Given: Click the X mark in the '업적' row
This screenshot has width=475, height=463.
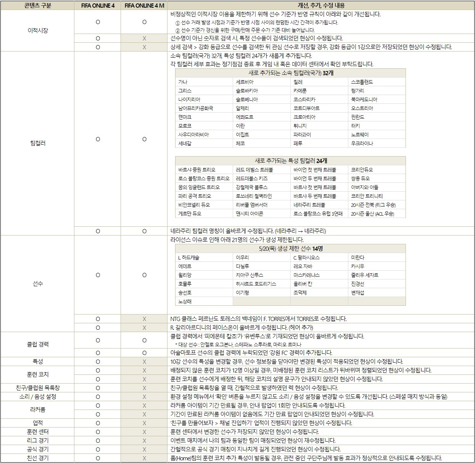Looking at the screenshot, I should click(144, 423).
